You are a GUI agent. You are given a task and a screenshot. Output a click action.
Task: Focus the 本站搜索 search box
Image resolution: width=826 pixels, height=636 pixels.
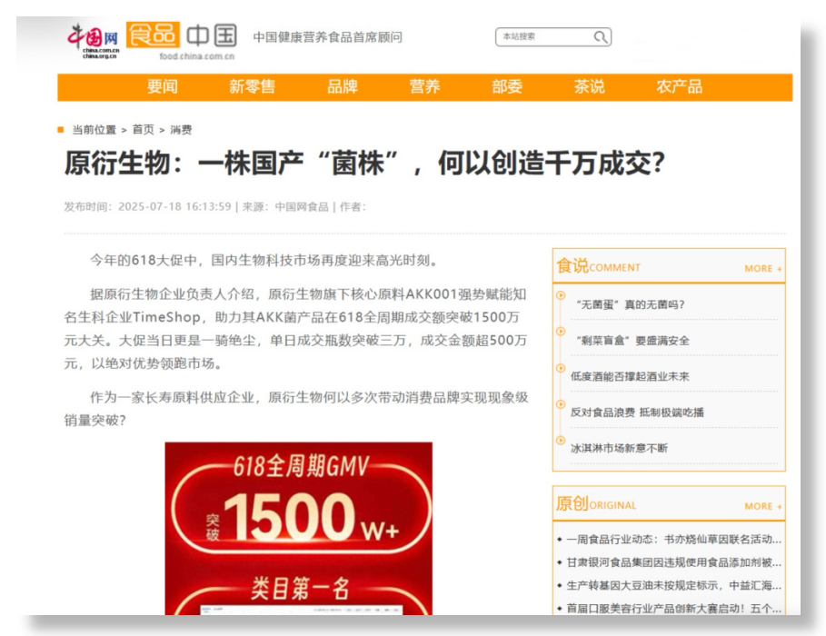coord(553,37)
